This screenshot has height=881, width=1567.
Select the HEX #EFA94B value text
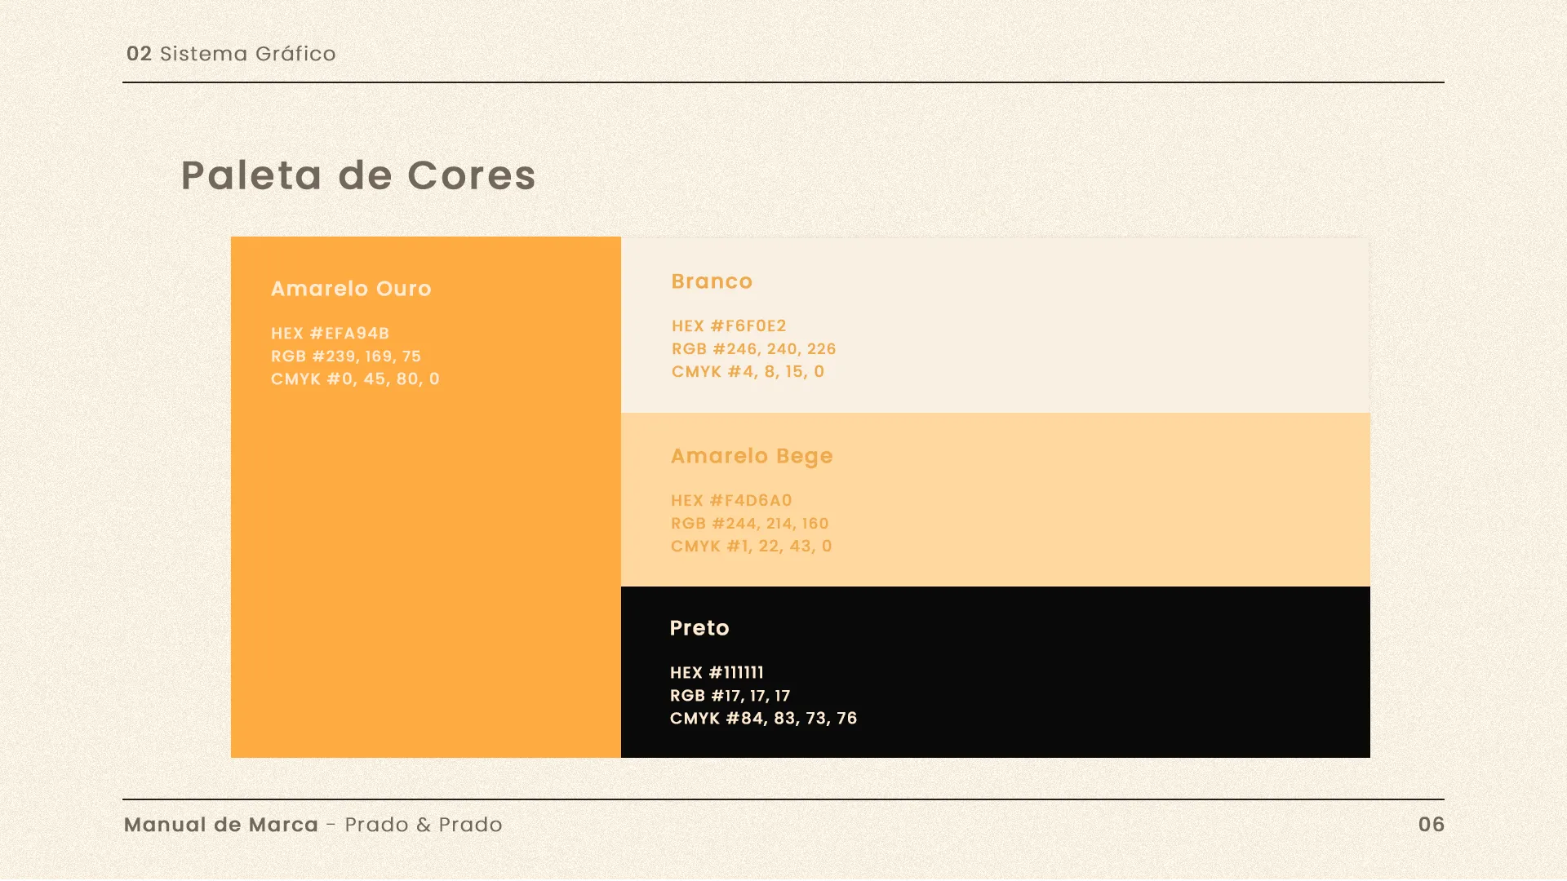[330, 334]
